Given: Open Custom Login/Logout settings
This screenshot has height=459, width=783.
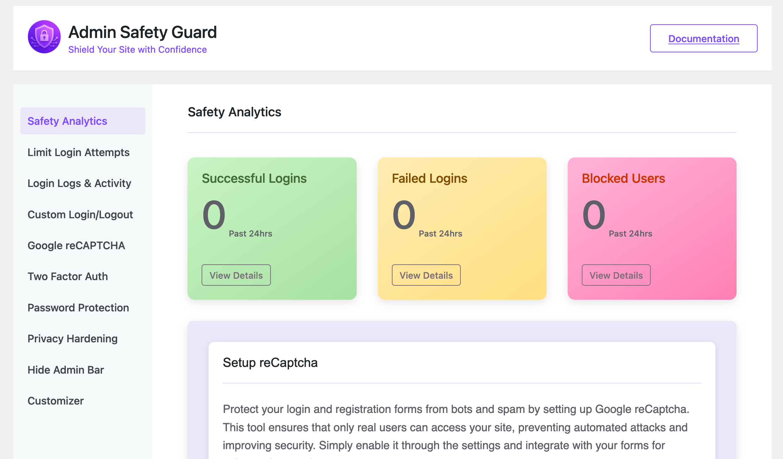Looking at the screenshot, I should [80, 214].
